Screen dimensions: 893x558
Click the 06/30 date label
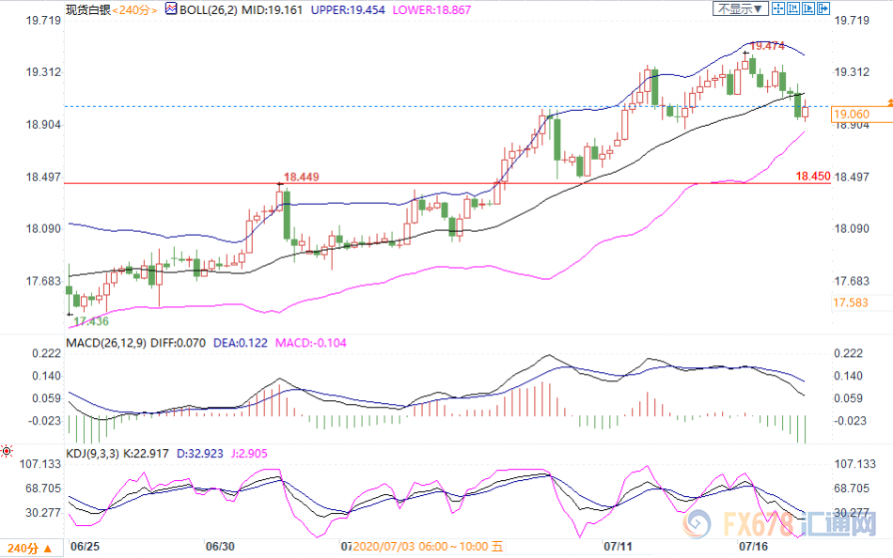point(220,546)
